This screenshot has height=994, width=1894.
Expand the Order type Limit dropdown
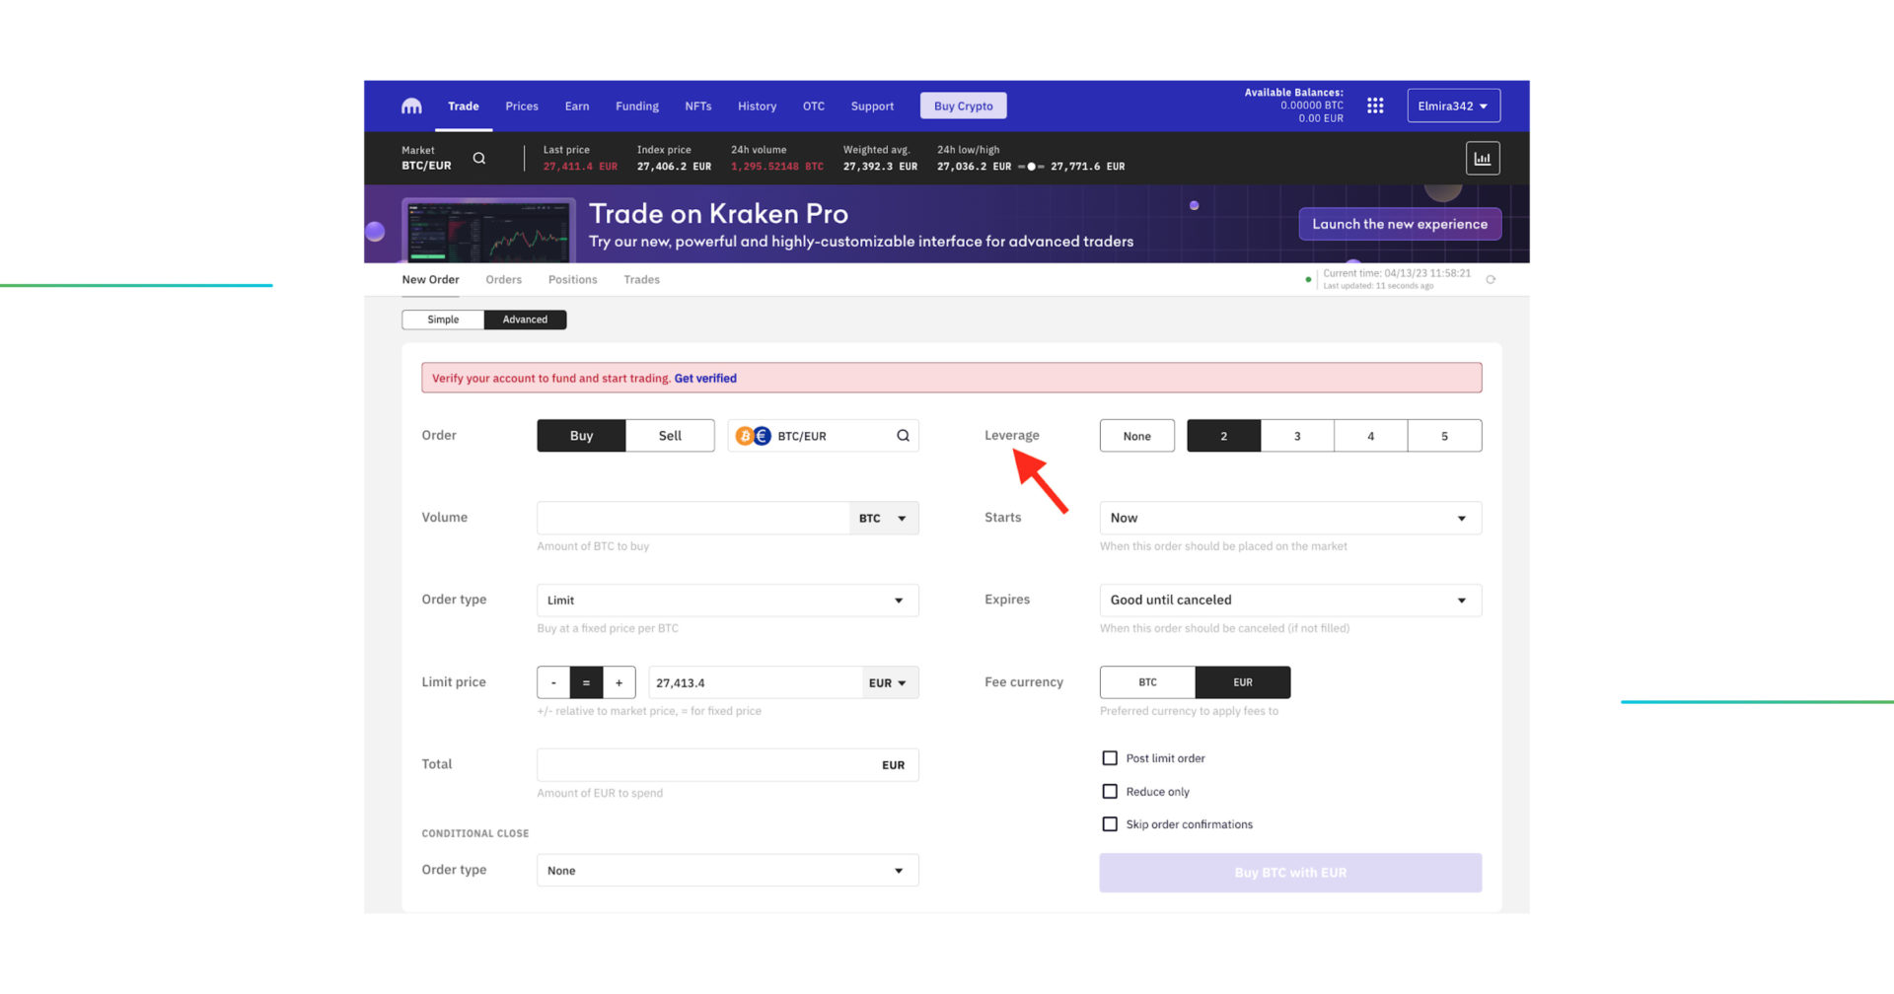pos(727,601)
